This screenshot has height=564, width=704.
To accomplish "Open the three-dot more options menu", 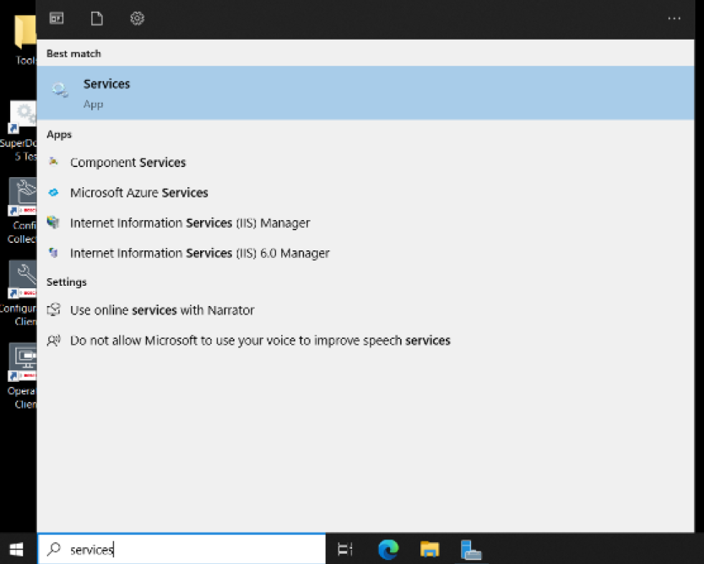I will pyautogui.click(x=674, y=19).
